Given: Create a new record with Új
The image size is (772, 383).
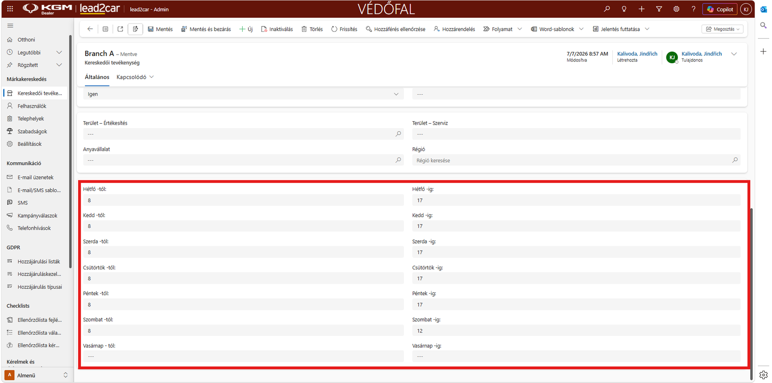Looking at the screenshot, I should pyautogui.click(x=246, y=29).
